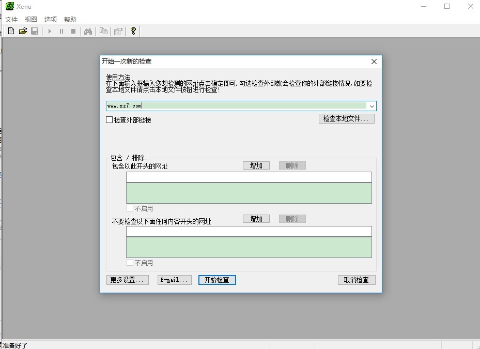This screenshot has width=480, height=349.
Task: Open Help with the question mark icon
Action: pos(133,31)
